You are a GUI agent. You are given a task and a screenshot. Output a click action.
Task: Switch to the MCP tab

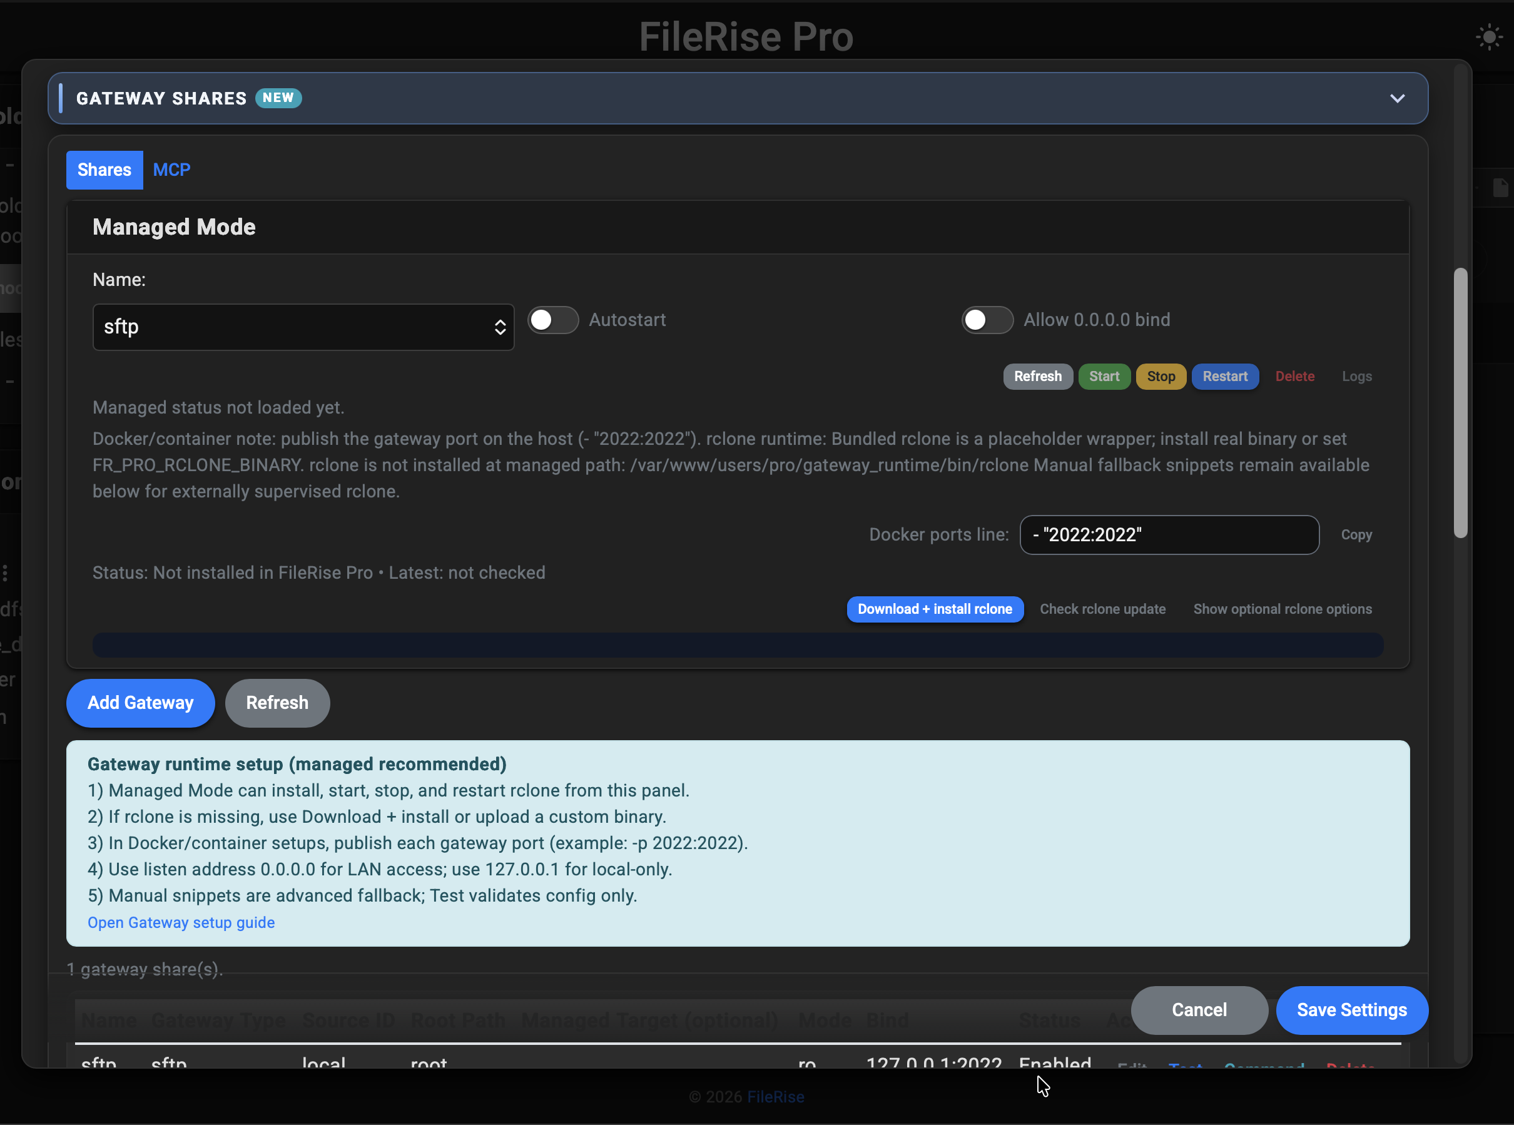click(x=171, y=170)
